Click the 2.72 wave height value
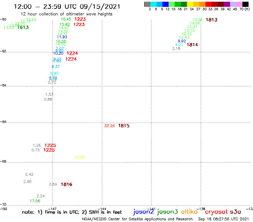This screenshot has height=222, width=253. [52, 82]
